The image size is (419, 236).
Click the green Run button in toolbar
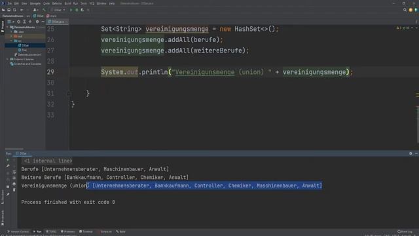[x=71, y=10]
